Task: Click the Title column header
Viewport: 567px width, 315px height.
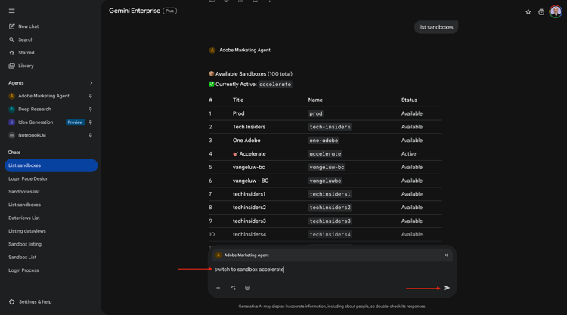Action: click(x=238, y=100)
